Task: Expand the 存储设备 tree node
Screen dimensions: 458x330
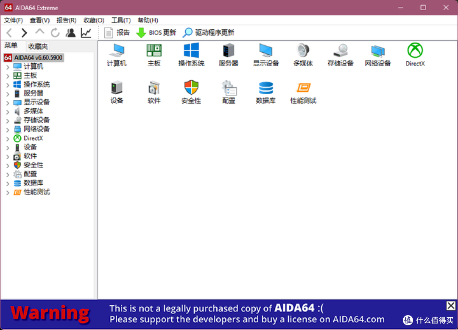Action: point(8,121)
